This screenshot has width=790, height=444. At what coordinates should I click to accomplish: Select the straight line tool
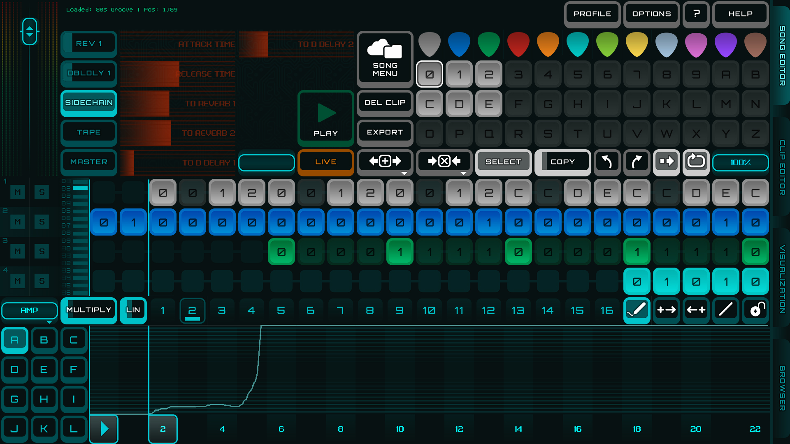[725, 310]
